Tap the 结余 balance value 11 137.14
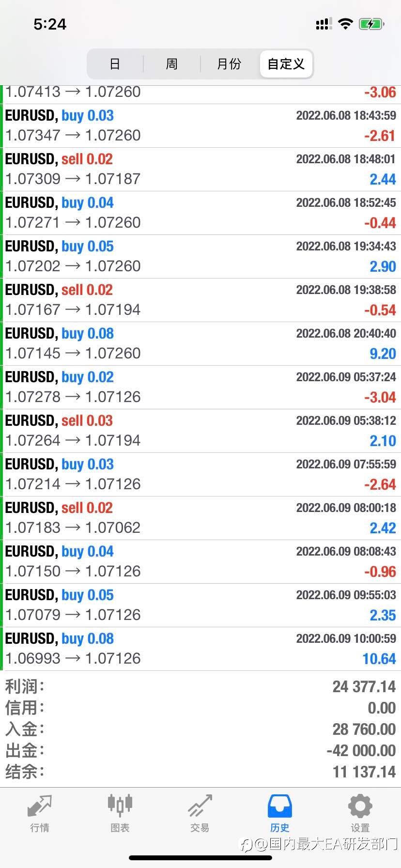This screenshot has width=401, height=868. tap(364, 772)
